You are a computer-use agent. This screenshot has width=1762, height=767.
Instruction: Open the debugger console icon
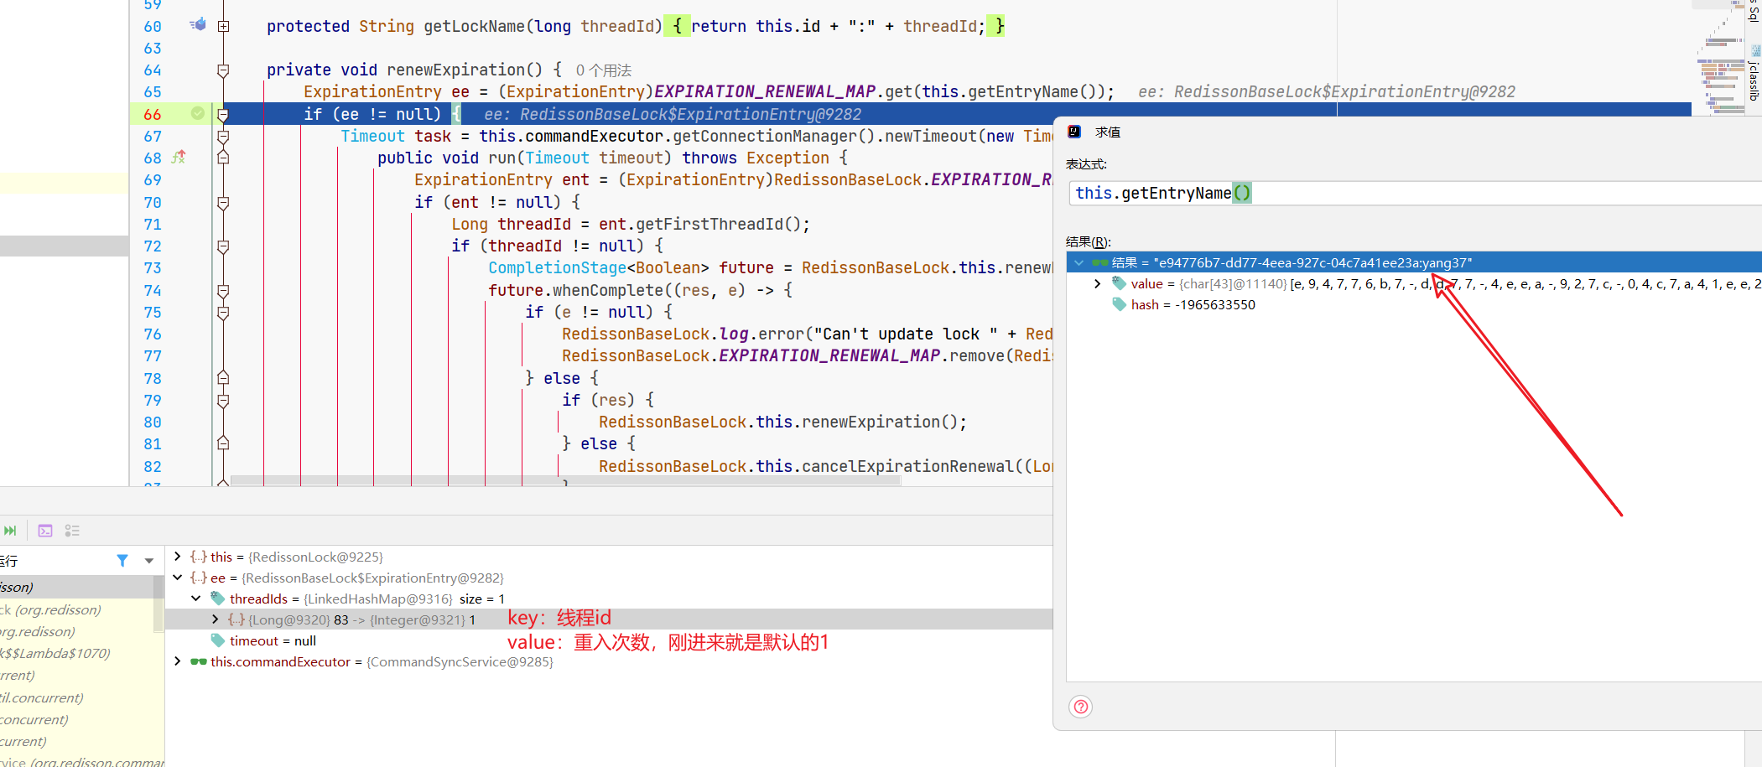point(45,531)
